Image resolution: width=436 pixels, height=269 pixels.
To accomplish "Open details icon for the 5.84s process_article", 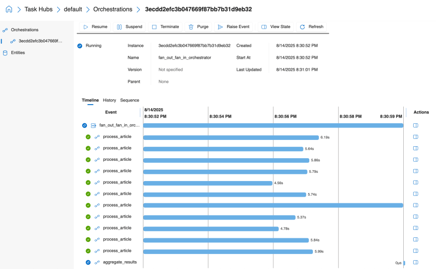I will point(415,239).
